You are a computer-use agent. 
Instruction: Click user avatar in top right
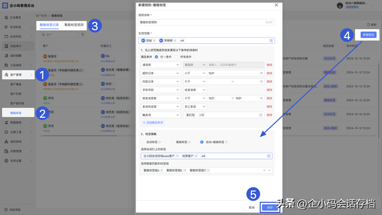340,5
